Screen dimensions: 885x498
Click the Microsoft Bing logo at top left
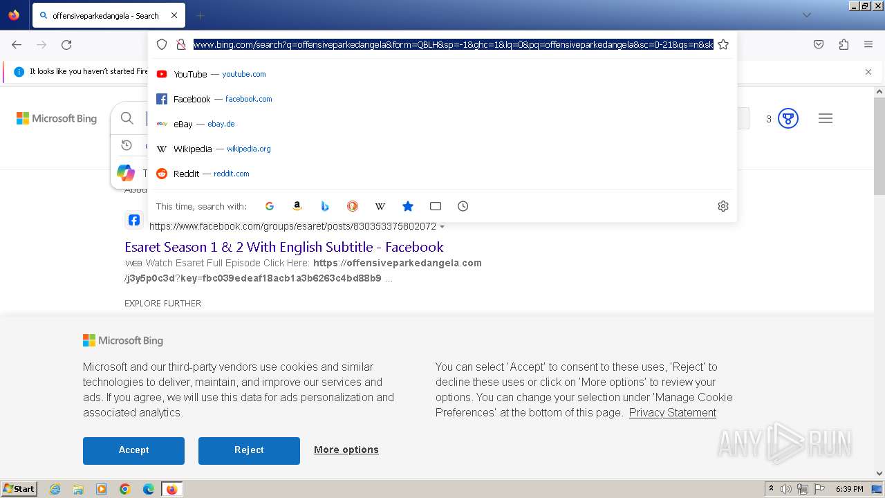coord(57,118)
